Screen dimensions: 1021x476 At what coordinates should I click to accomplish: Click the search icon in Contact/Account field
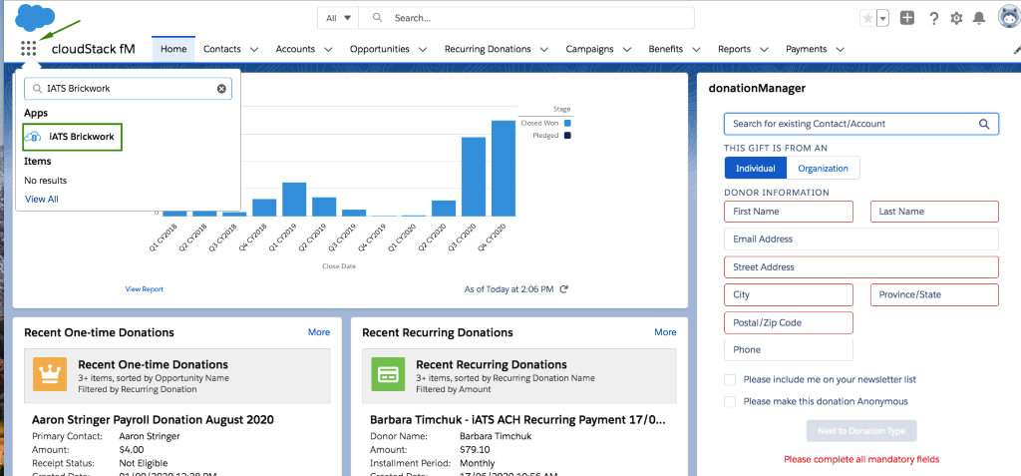point(984,123)
